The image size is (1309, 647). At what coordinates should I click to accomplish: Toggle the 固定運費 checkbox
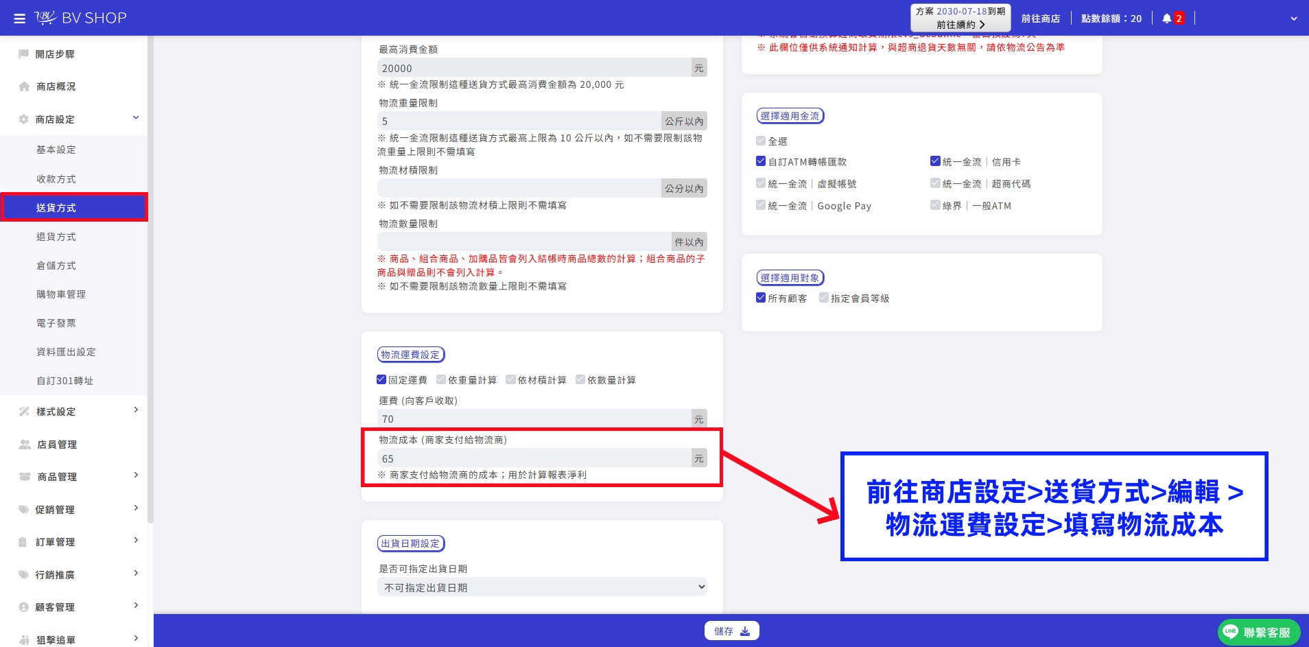click(x=381, y=379)
